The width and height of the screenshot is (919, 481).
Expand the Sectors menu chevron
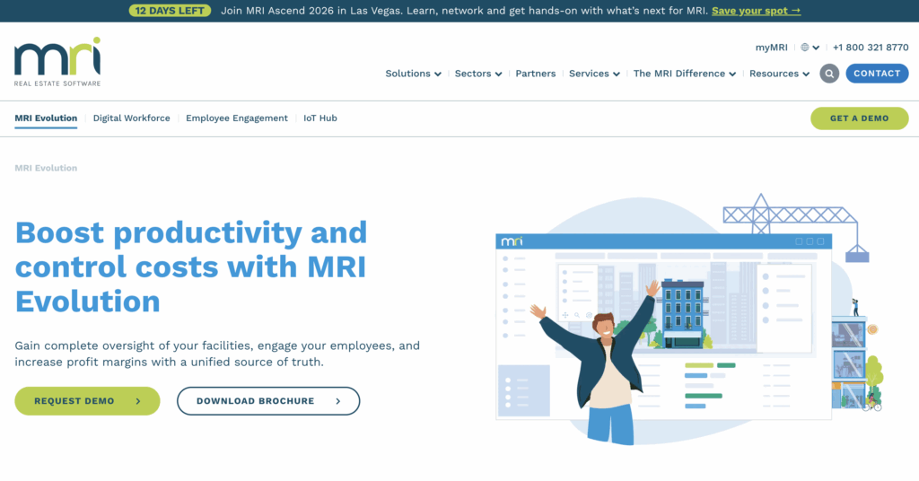(498, 74)
